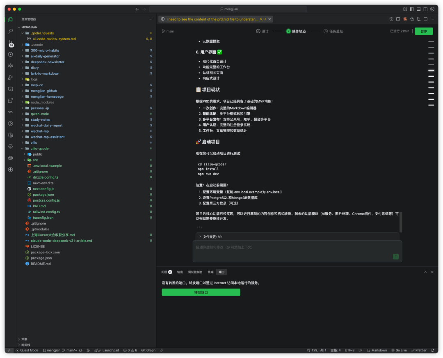Image resolution: width=443 pixels, height=358 pixels.
Task: Open the editor's more actions ellipsis menu
Action: click(432, 19)
